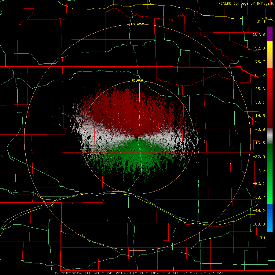This screenshot has width=275, height=275.
Task: Pick the 14.5 value on the velocity scale
Action: point(260,116)
